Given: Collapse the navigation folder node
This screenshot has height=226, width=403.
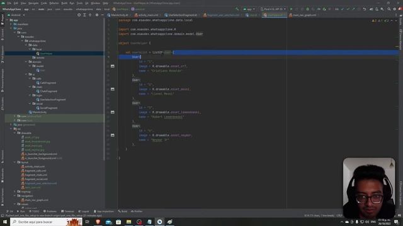Looking at the screenshot, I should click(x=14, y=196).
